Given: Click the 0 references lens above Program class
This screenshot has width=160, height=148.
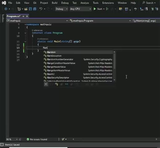Looking at the screenshot, I should 37,30.
